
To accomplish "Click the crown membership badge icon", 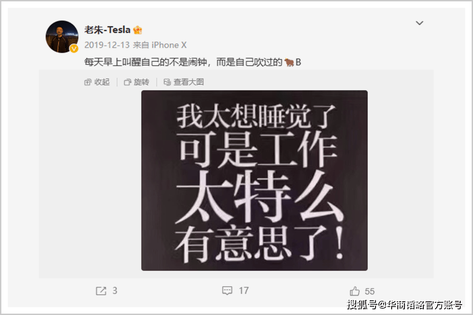I will 138,30.
